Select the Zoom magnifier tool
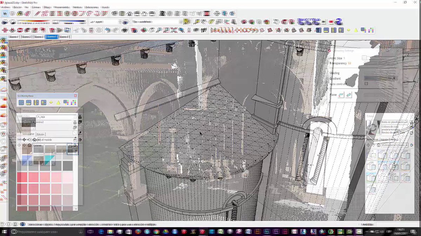 coord(159,30)
